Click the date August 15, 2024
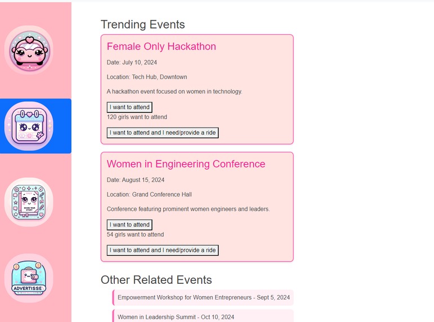434x322 pixels. (143, 180)
